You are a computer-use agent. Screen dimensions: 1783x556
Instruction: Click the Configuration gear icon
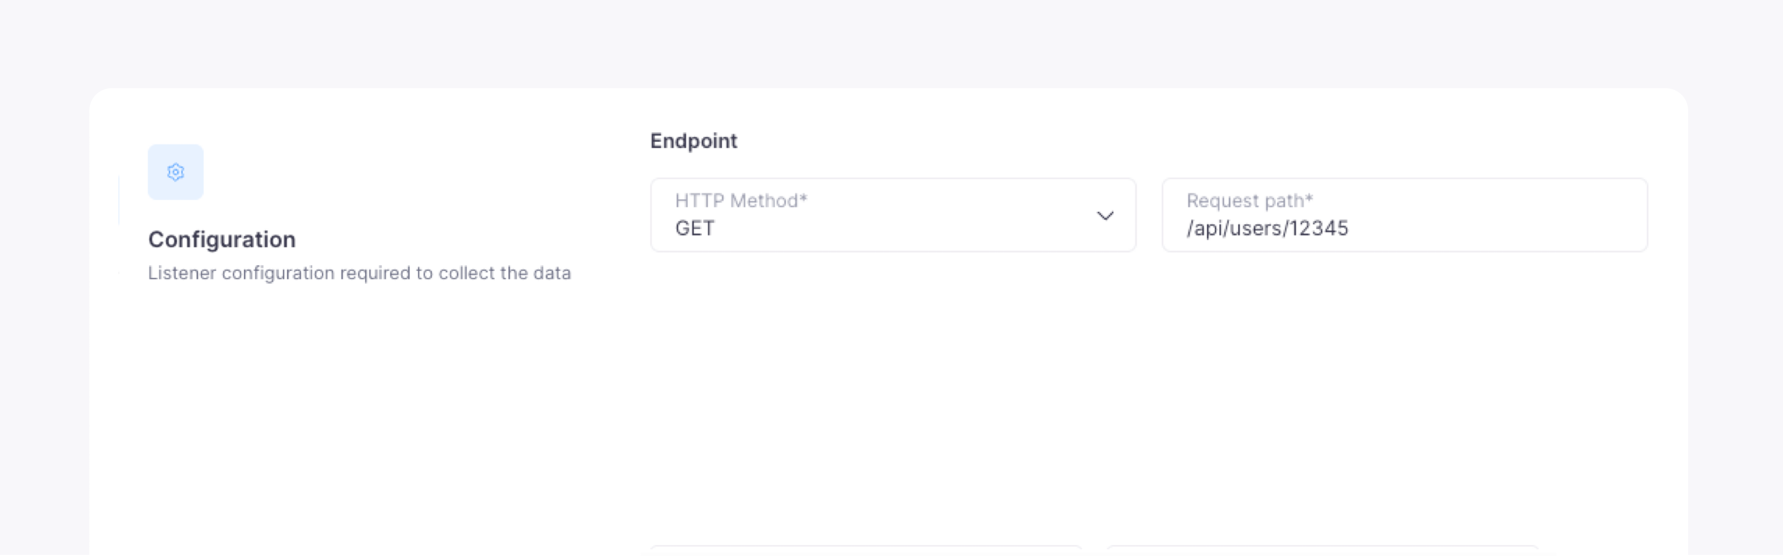pos(176,172)
